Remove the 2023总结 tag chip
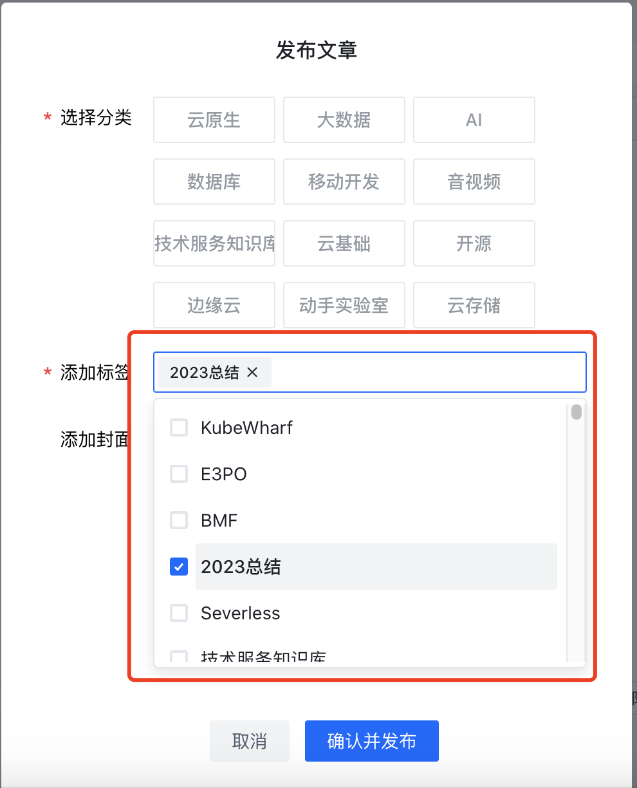This screenshot has width=637, height=788. [x=252, y=372]
